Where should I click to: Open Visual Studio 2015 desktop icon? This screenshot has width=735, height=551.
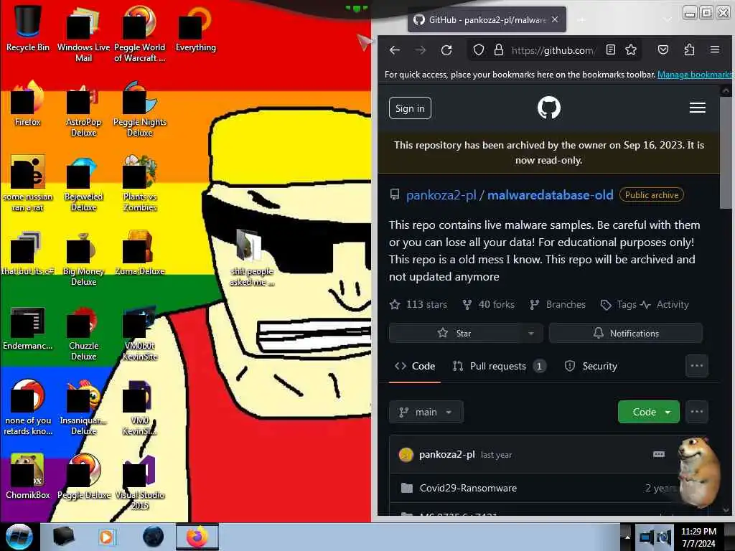pyautogui.click(x=139, y=481)
